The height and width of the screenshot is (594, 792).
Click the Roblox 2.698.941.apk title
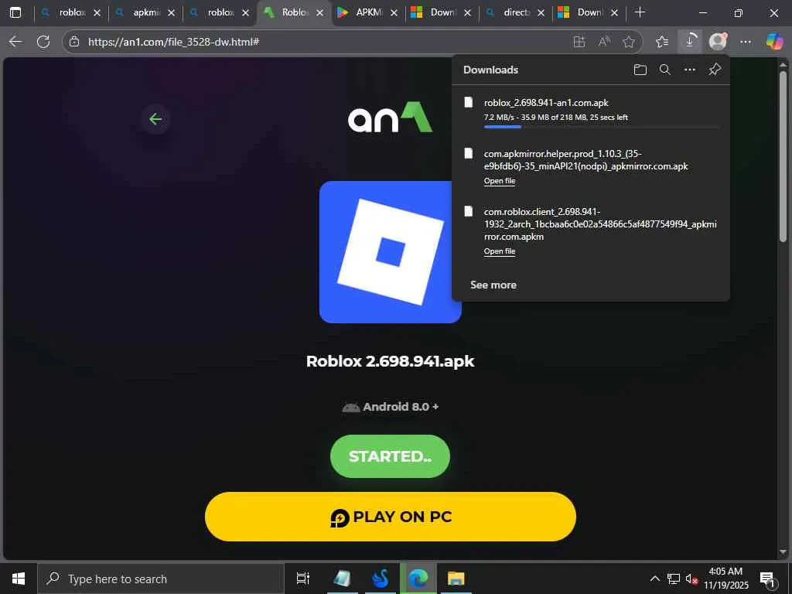[x=390, y=361]
